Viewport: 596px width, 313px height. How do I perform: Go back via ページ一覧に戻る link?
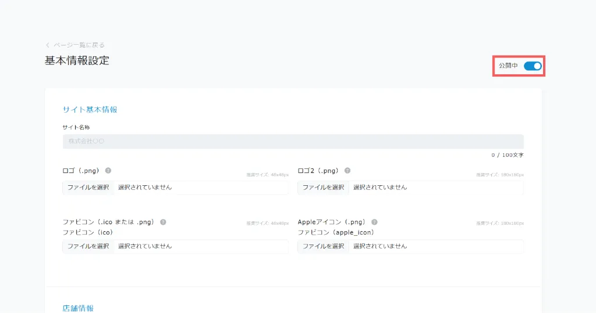(x=75, y=45)
